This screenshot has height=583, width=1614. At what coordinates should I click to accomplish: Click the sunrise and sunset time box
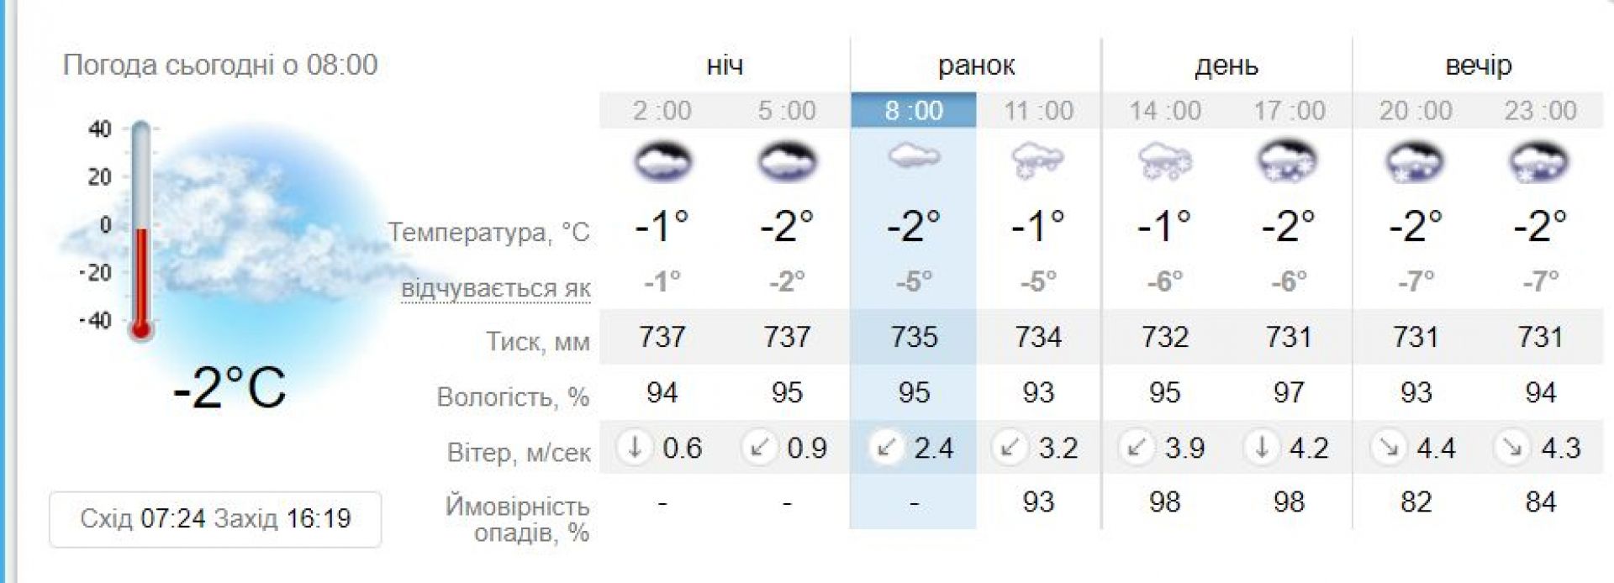[215, 518]
